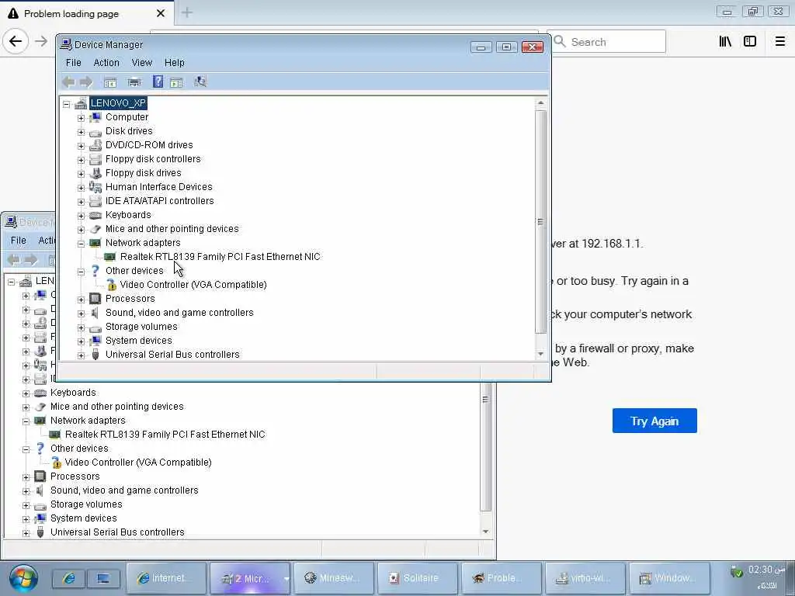Select the LENOVO_XP root node
This screenshot has width=795, height=596.
click(x=118, y=103)
